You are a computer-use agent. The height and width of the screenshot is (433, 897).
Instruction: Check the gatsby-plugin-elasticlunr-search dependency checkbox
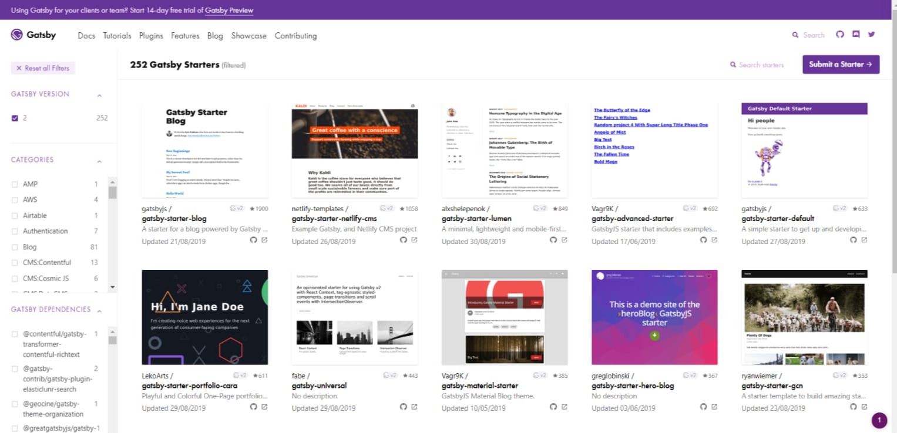[15, 369]
